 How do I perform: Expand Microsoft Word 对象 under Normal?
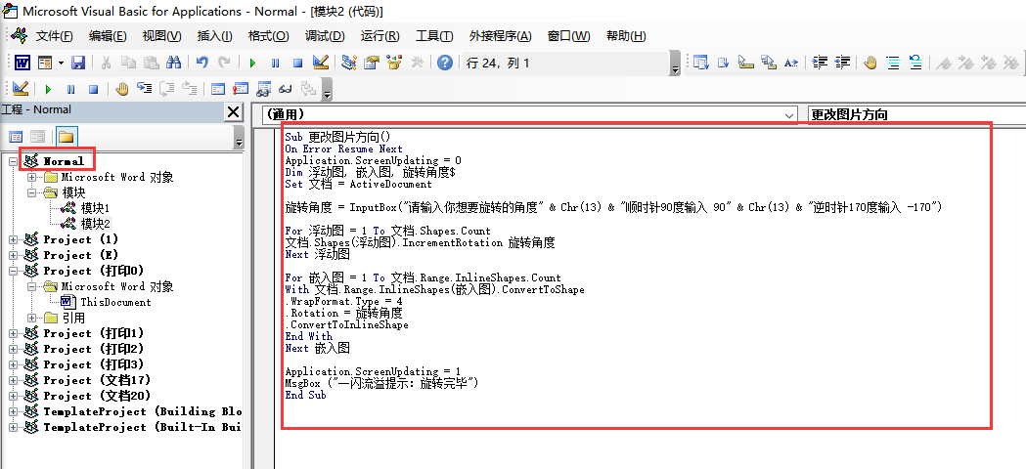(31, 177)
